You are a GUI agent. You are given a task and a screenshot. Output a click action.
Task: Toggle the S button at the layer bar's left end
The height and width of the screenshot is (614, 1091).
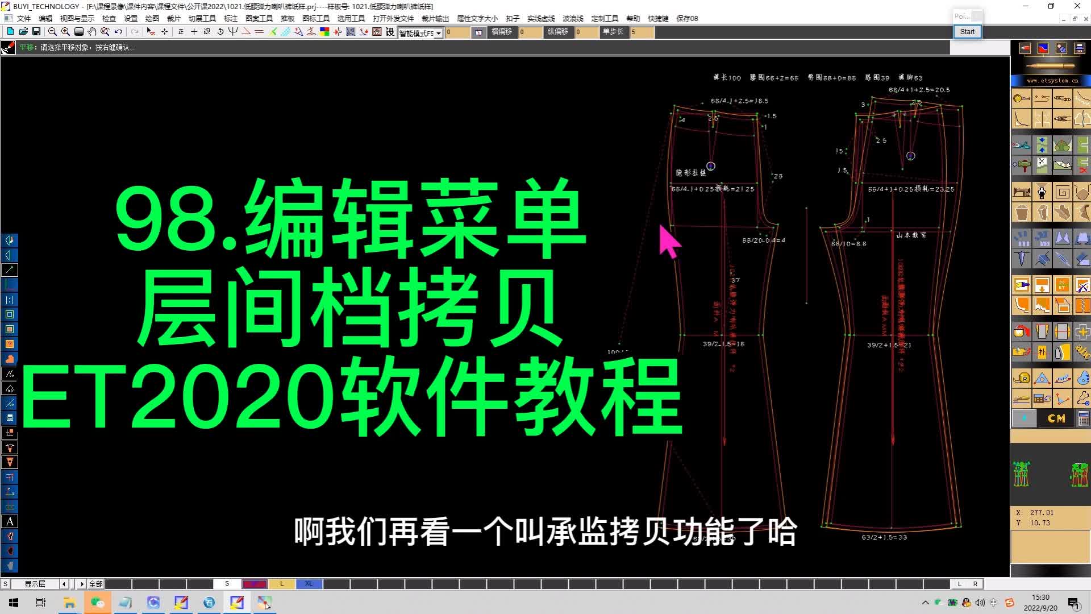pyautogui.click(x=5, y=584)
